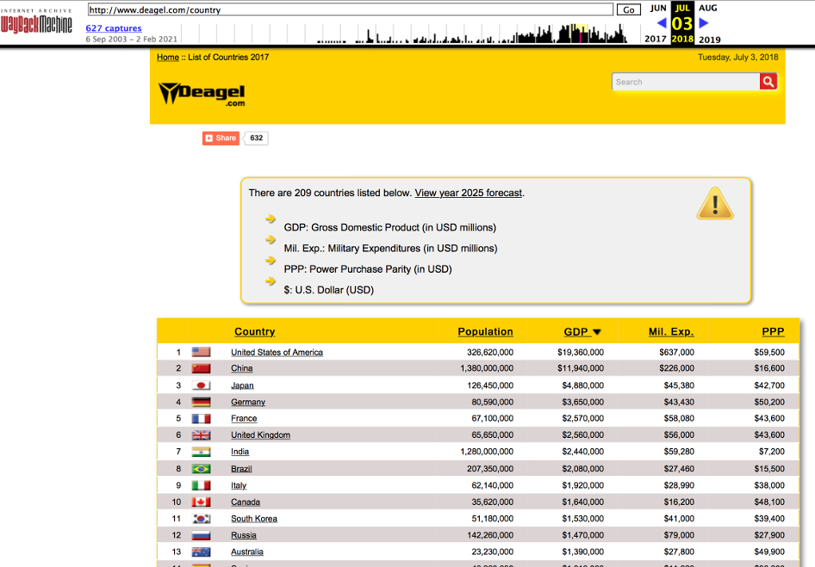Sort table by Mil. Exp. column
The image size is (815, 567).
(x=670, y=331)
